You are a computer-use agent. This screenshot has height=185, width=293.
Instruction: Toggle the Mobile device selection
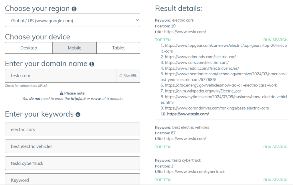click(74, 48)
